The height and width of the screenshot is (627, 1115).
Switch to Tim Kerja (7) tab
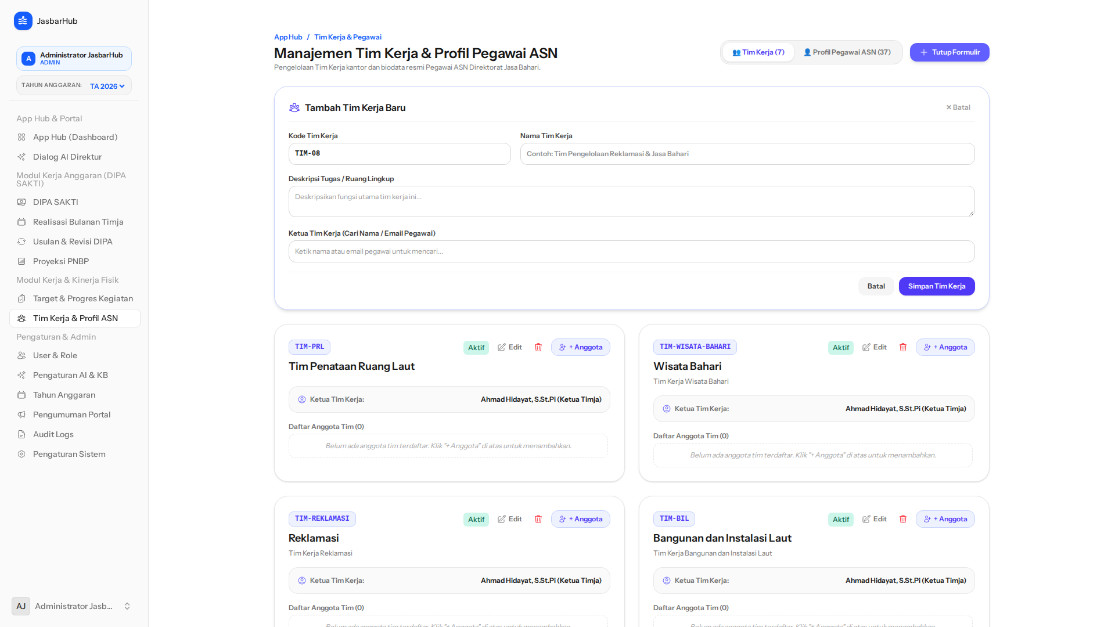click(758, 52)
